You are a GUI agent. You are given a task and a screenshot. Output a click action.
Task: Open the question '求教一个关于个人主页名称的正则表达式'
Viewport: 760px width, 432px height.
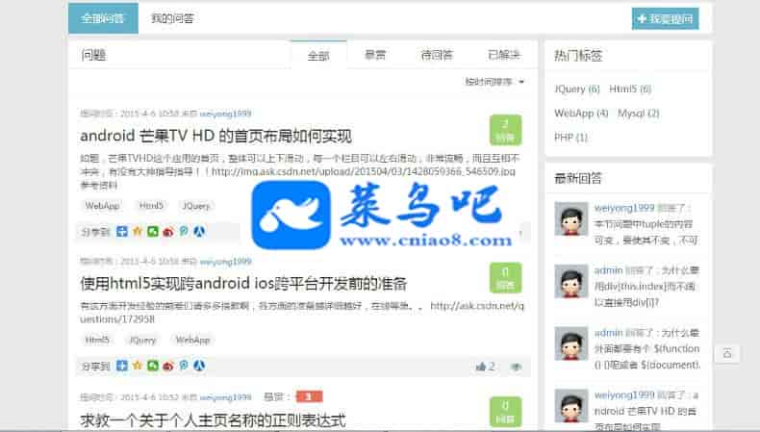(x=214, y=419)
